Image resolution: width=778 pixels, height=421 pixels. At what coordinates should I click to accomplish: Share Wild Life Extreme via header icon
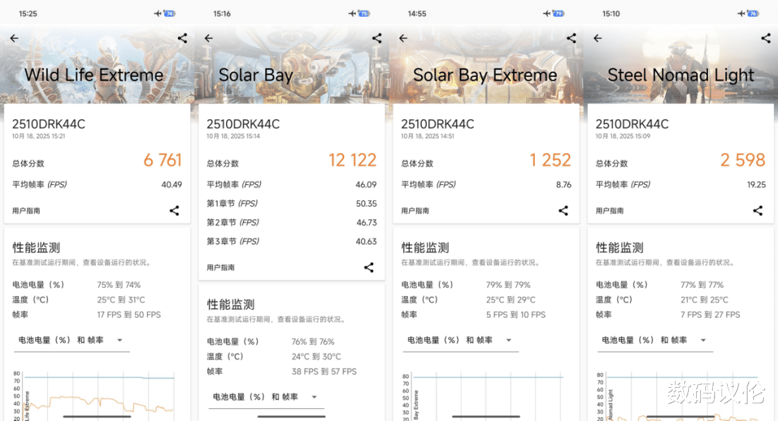tap(182, 39)
